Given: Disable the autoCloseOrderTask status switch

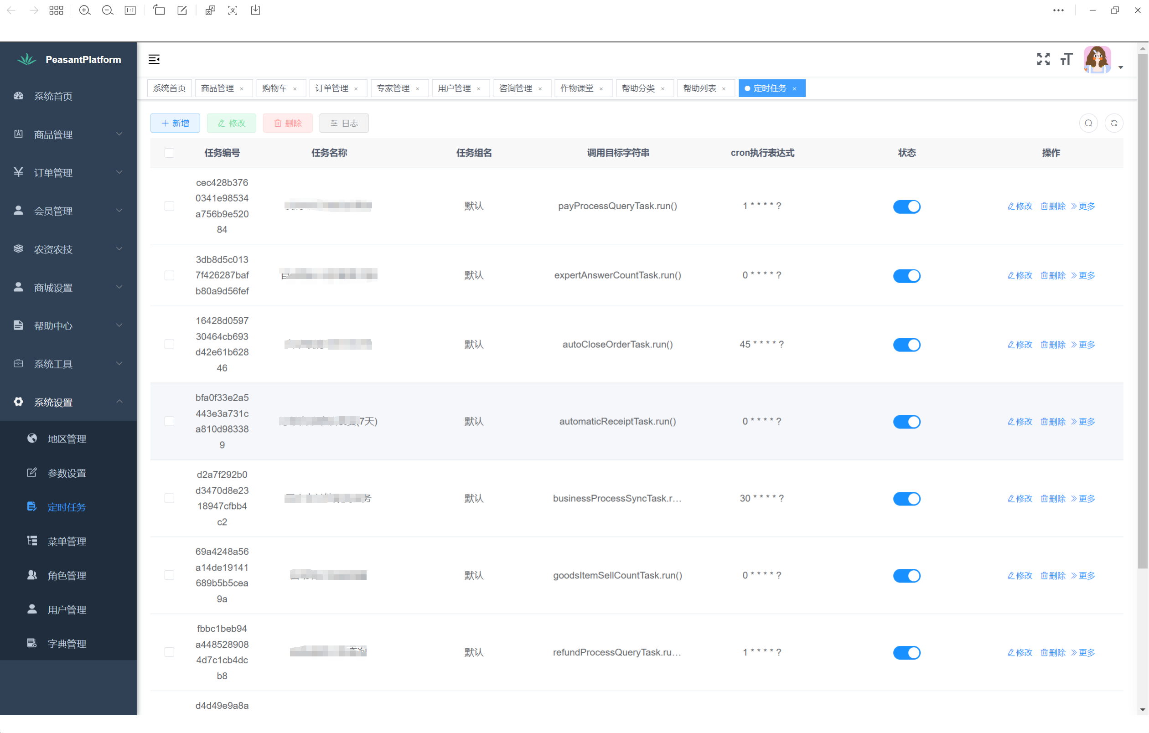Looking at the screenshot, I should point(906,344).
